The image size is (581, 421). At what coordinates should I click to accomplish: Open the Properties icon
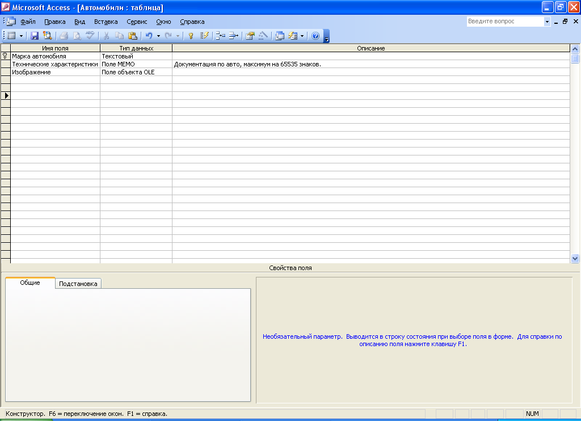[250, 36]
